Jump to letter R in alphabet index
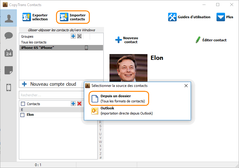This screenshot has height=168, width=239. click(100, 122)
